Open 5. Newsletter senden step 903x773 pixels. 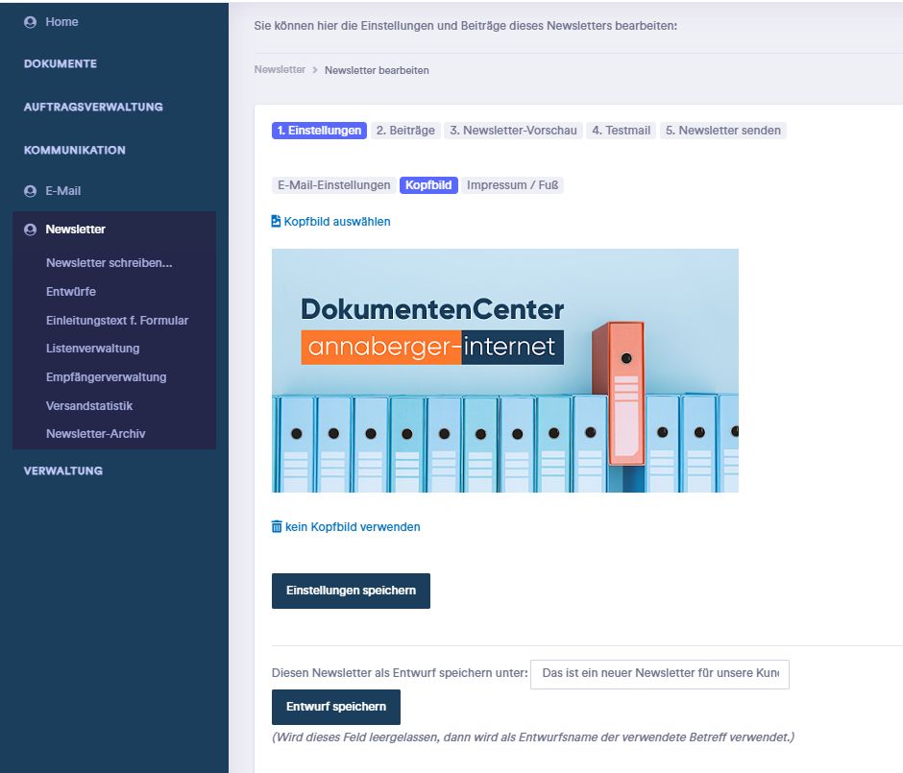click(x=722, y=131)
